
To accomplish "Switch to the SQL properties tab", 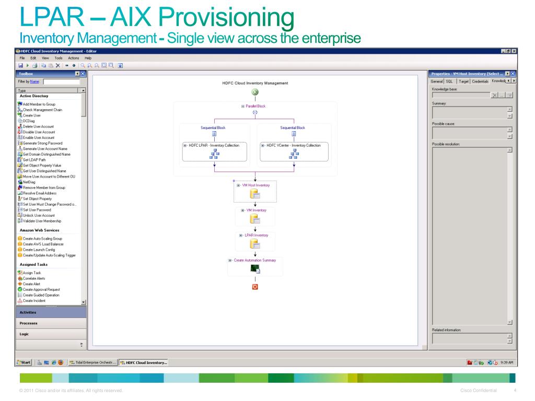I will pyautogui.click(x=449, y=81).
